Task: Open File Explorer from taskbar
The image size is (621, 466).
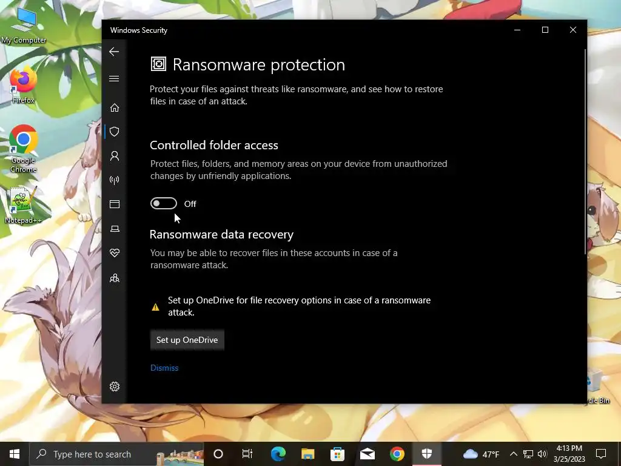Action: click(307, 454)
